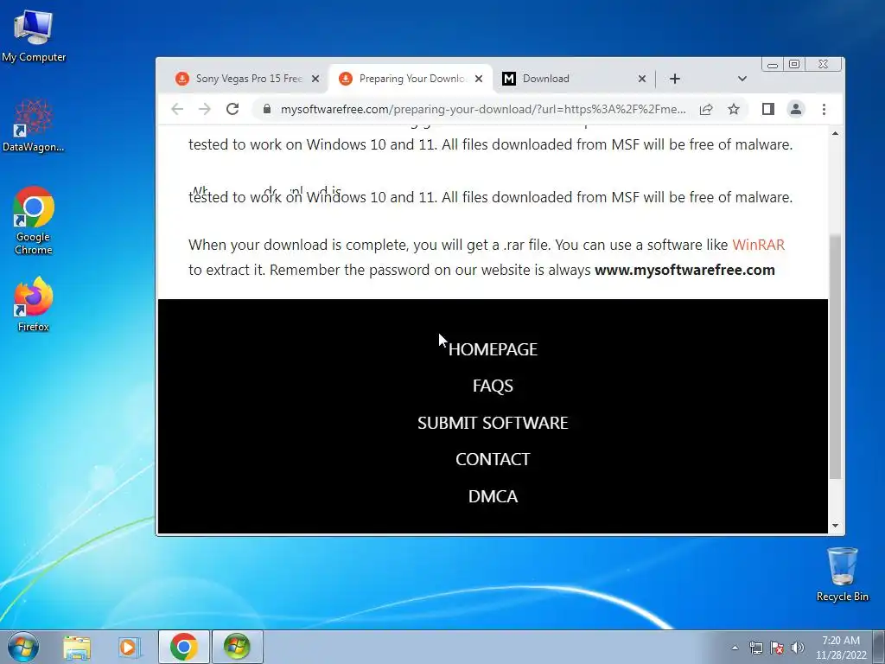
Task: Open the Windows Start menu
Action: [x=23, y=647]
